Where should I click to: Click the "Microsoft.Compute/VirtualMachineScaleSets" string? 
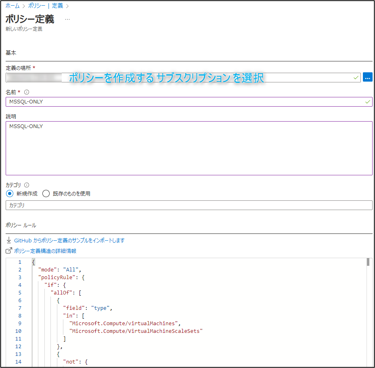click(x=136, y=331)
